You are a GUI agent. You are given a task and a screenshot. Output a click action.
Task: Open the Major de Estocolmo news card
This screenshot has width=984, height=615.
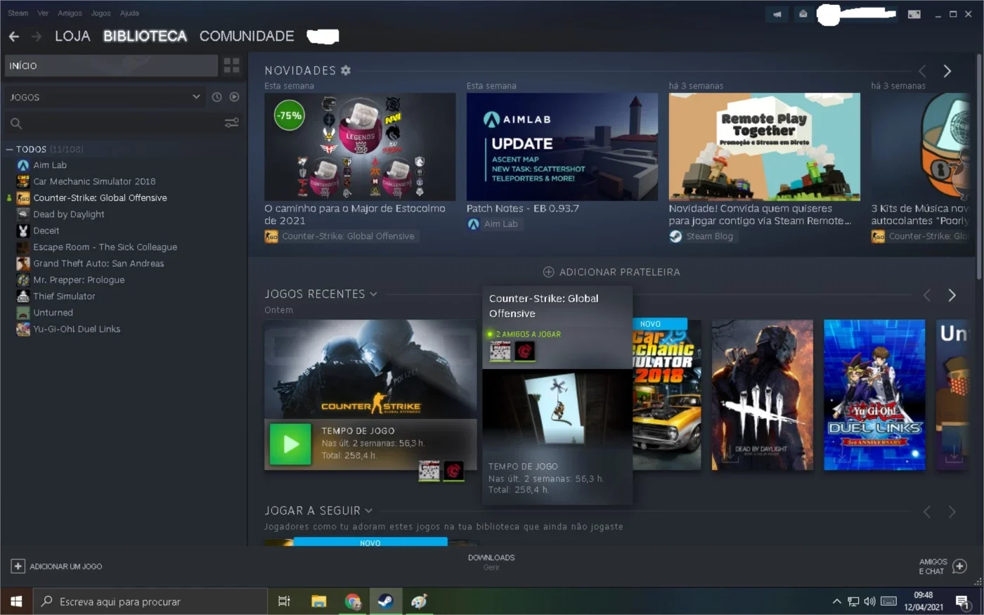pos(360,147)
